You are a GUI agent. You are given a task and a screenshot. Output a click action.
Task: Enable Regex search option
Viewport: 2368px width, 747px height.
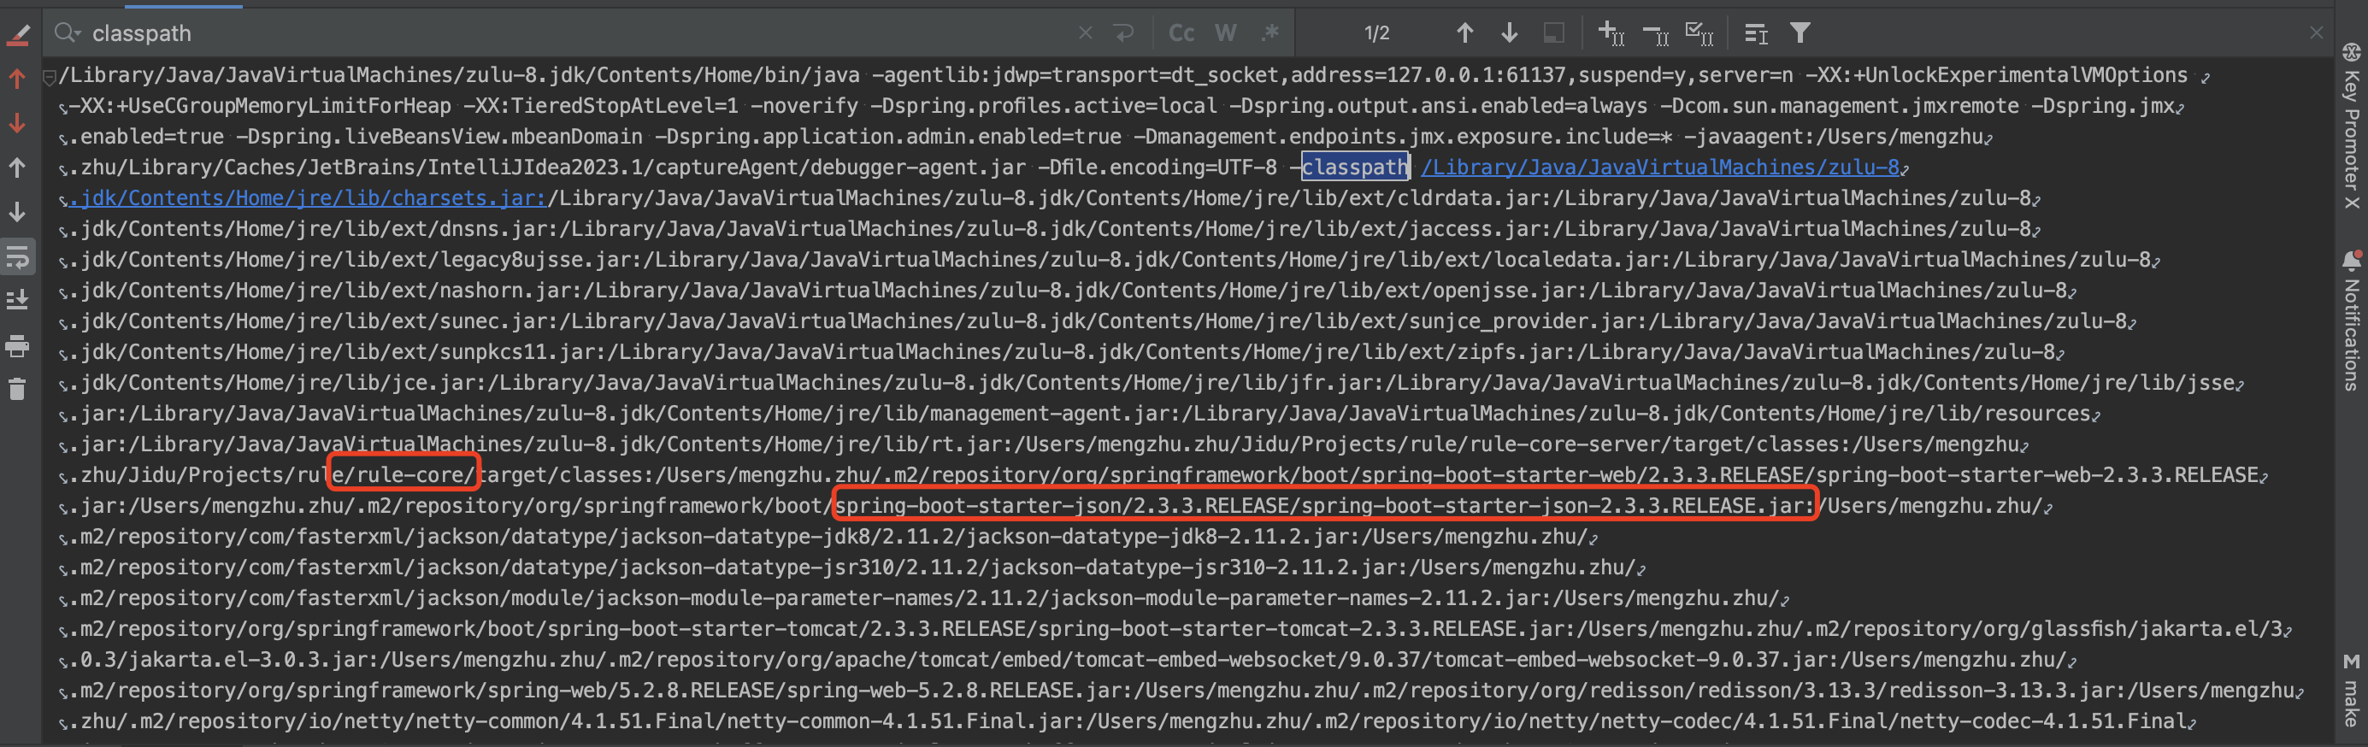[1269, 33]
